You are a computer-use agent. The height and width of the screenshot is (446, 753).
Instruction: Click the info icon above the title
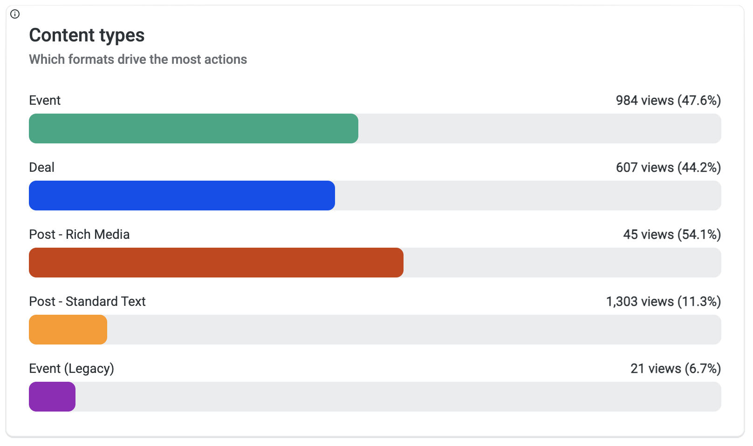(x=15, y=14)
